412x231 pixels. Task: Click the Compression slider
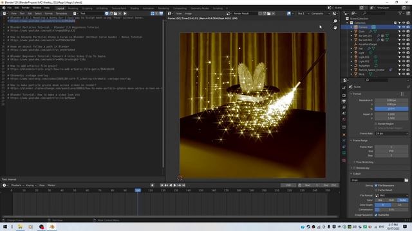point(391,210)
